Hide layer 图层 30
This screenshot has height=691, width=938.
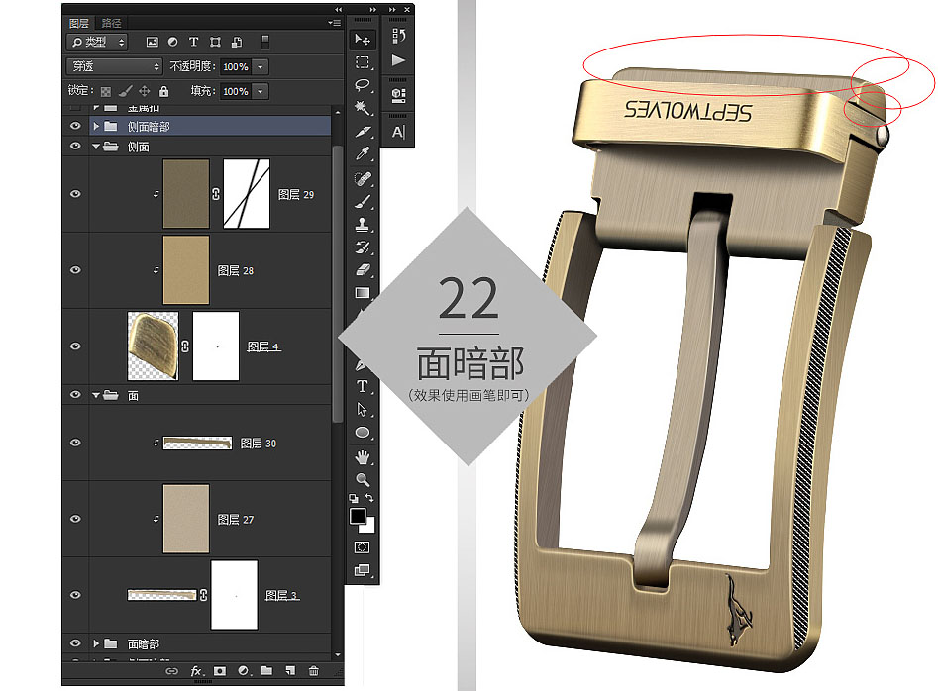[75, 443]
